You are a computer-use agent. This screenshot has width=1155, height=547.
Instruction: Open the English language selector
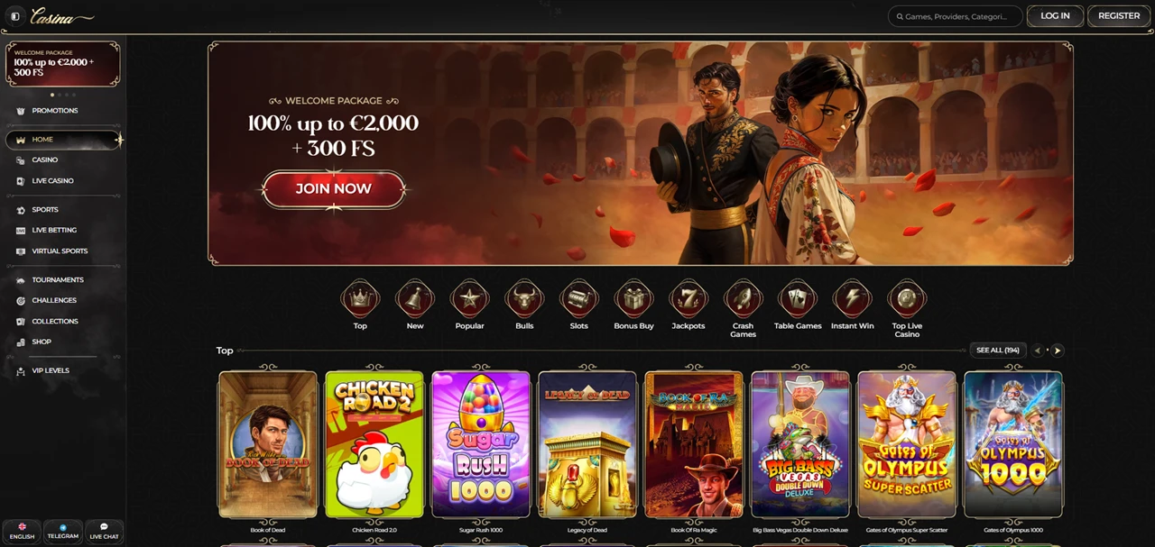click(22, 532)
